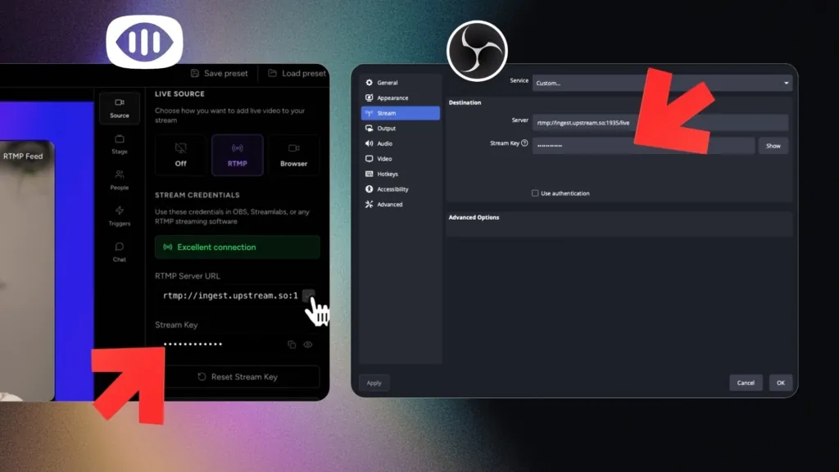
Task: Reveal the Stream Key with eye icon
Action: 308,345
